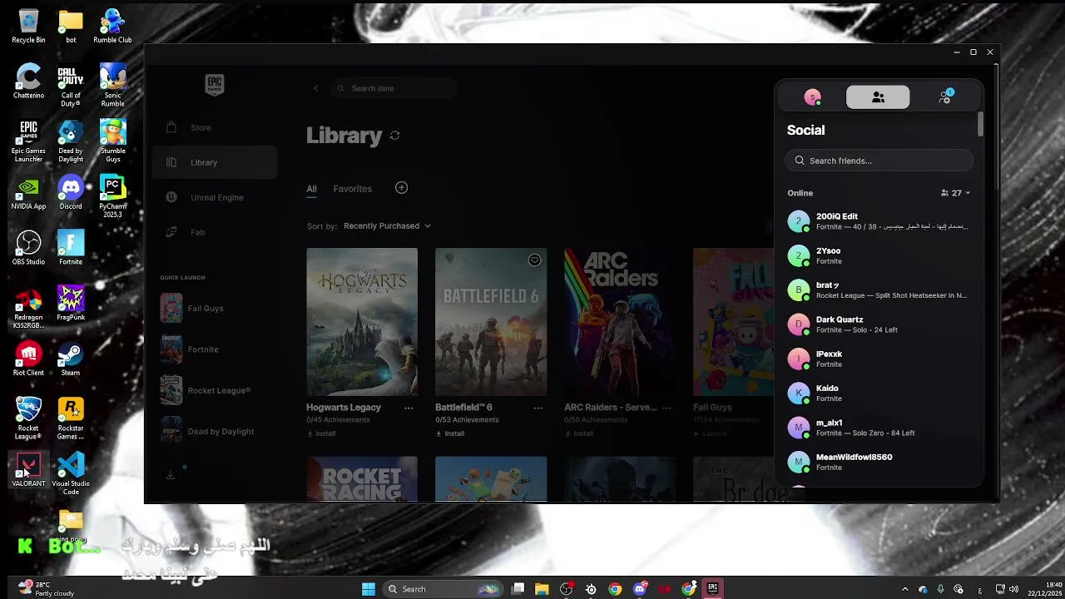Launch Fortnite from Quick Launch
This screenshot has width=1065, height=599.
[215, 349]
